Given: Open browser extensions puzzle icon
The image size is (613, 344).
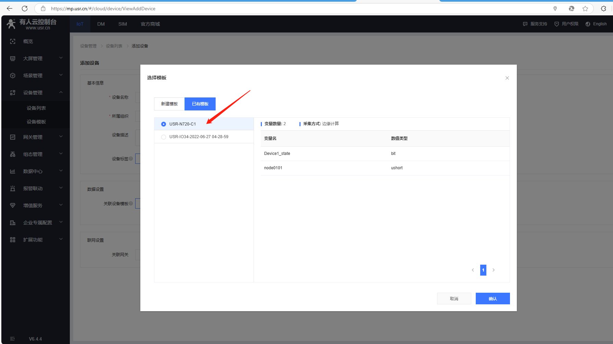Looking at the screenshot, I should click(603, 9).
